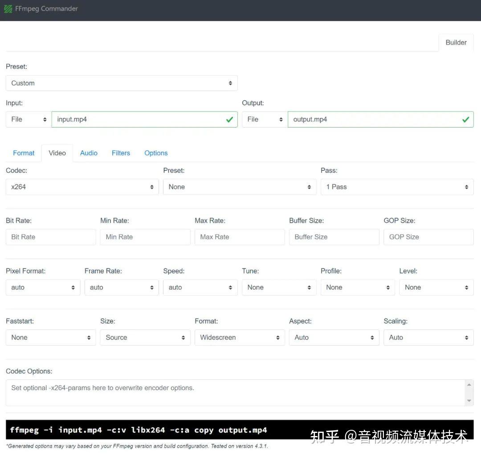Open the Output type File dropdown
This screenshot has width=481, height=457.
[x=265, y=119]
